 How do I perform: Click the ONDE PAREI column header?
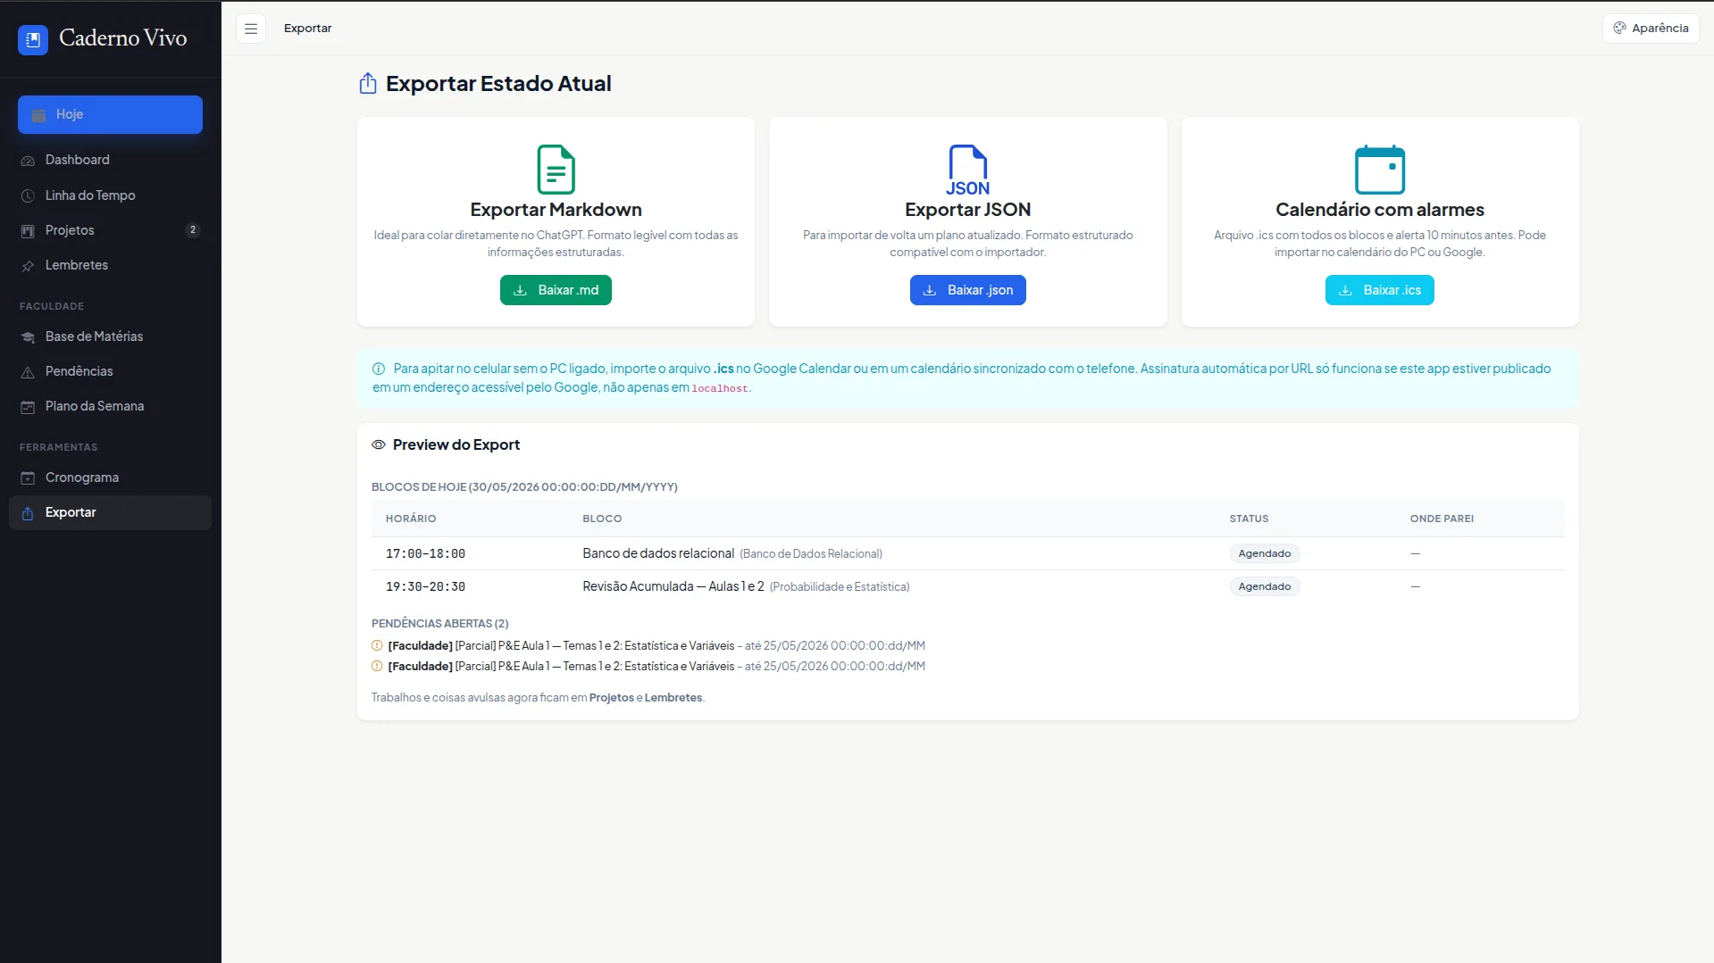pos(1442,519)
